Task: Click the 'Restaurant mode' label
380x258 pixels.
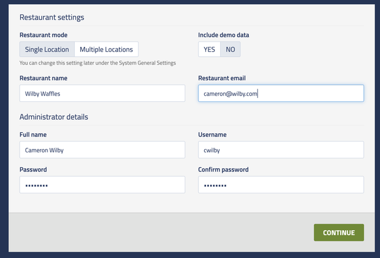Action: 43,35
